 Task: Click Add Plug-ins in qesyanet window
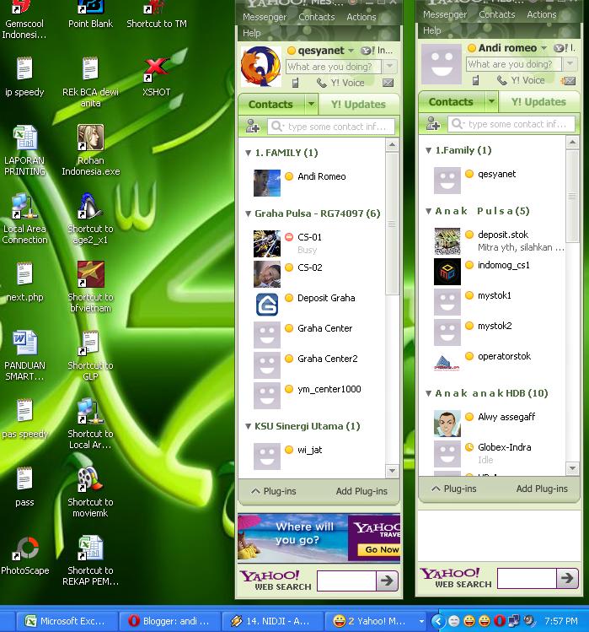(x=361, y=491)
